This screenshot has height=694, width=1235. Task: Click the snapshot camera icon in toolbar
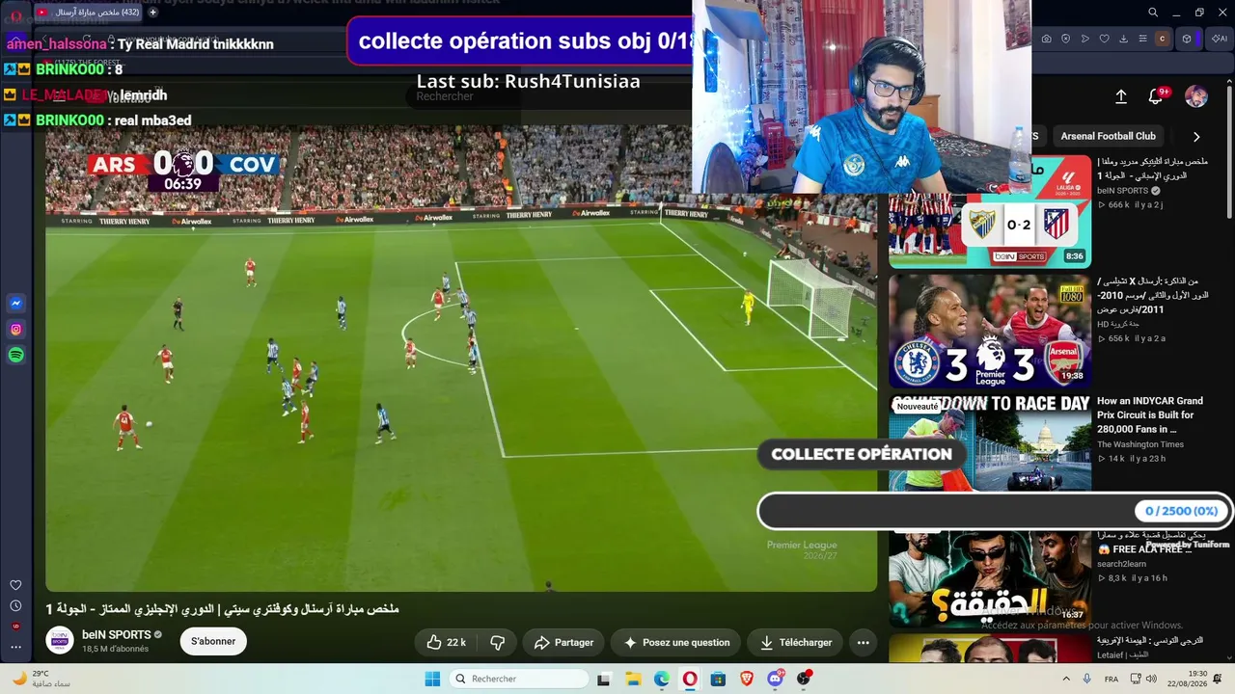(1047, 39)
